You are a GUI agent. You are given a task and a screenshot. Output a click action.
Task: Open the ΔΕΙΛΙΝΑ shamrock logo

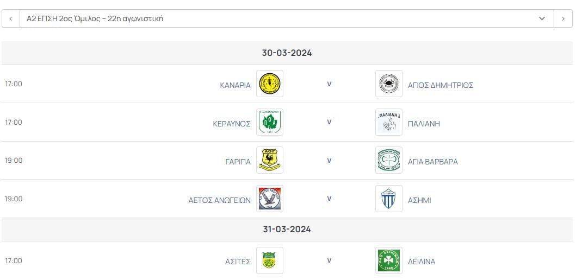point(389,260)
